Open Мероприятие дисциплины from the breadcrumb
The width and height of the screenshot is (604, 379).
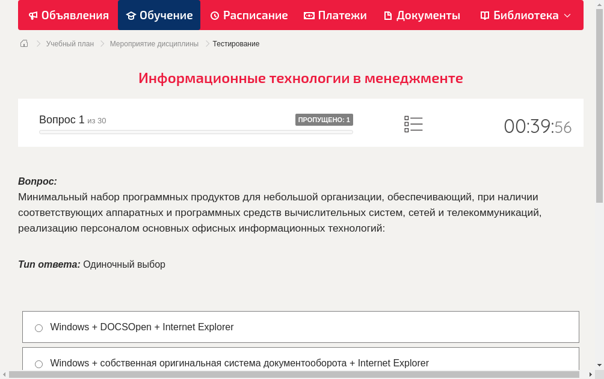(155, 43)
